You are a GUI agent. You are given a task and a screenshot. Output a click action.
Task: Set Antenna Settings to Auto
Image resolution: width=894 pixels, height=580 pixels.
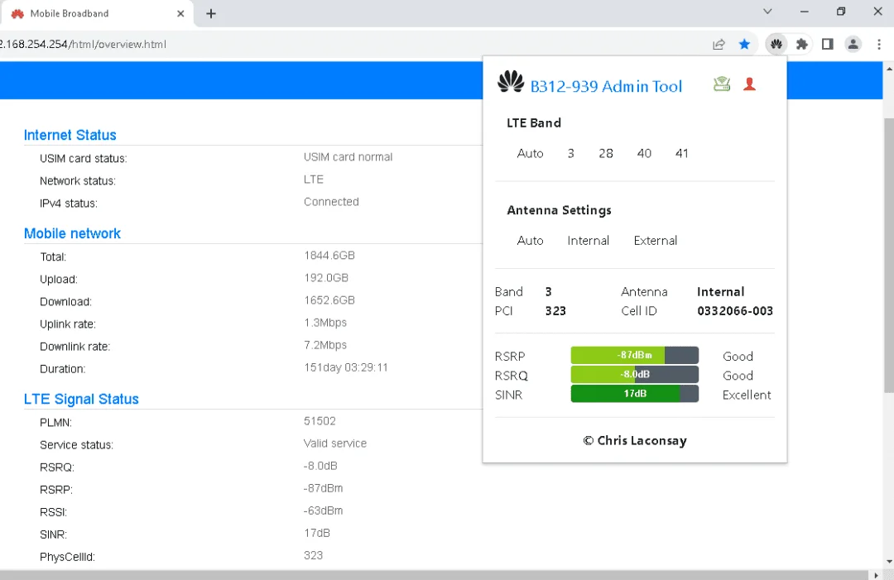tap(531, 241)
